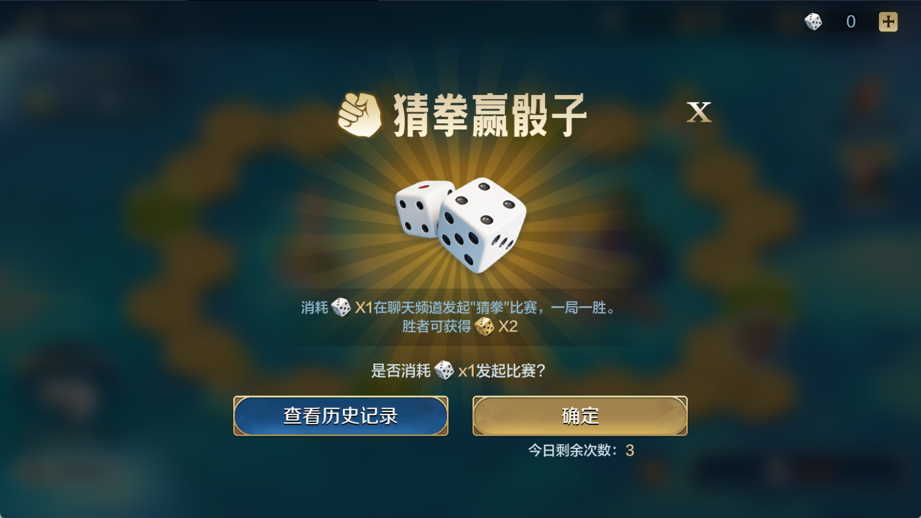Click the x1发起比赛? question text
The height and width of the screenshot is (518, 921).
coord(501,371)
